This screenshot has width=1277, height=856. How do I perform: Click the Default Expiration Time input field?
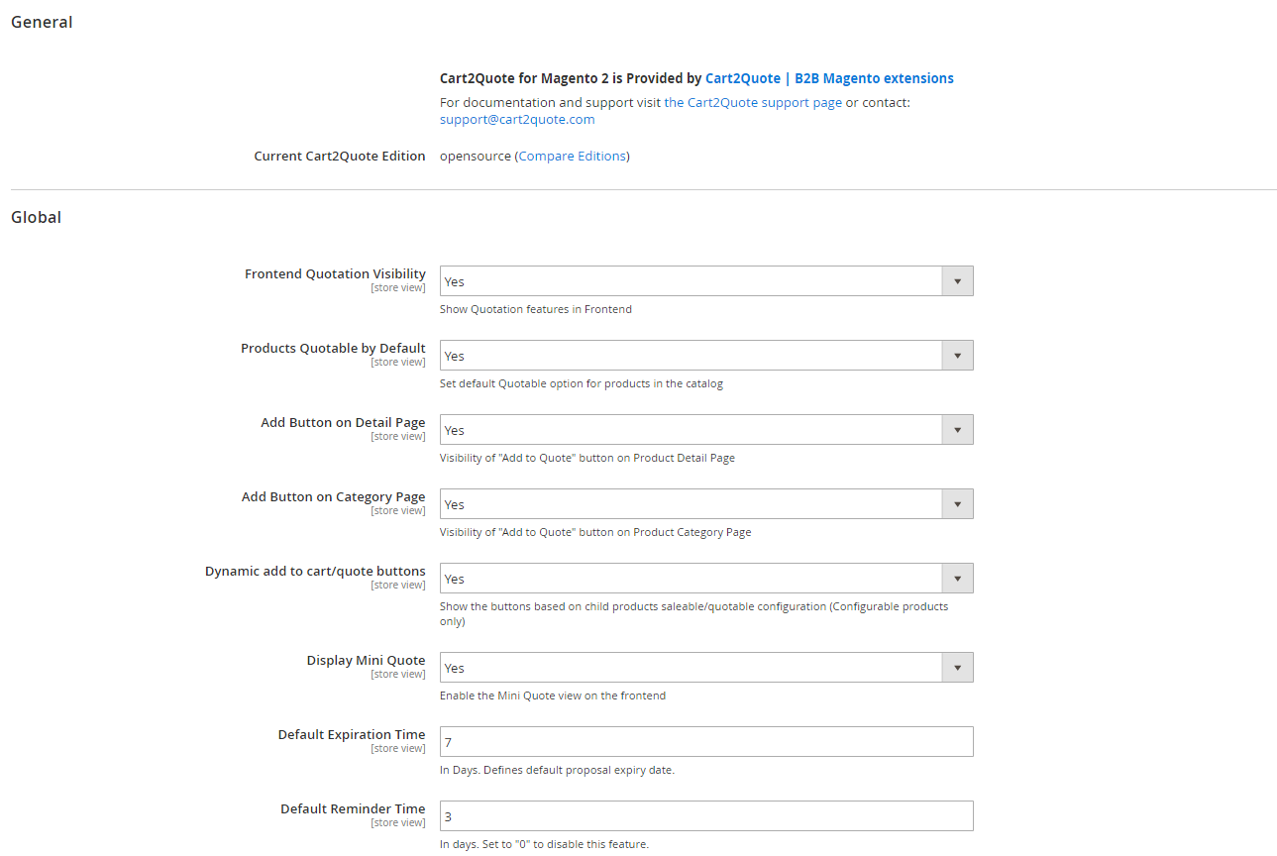pyautogui.click(x=706, y=742)
